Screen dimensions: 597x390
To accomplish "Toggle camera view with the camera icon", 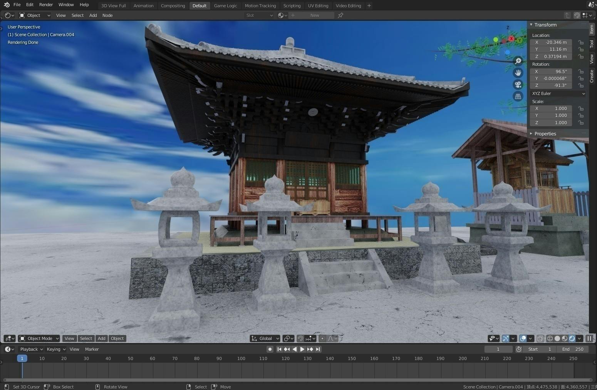I will (x=518, y=85).
